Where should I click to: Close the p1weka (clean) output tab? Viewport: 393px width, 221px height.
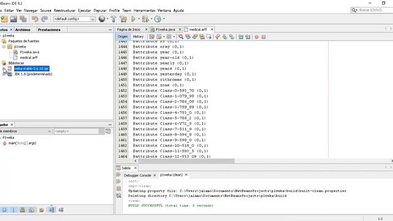[186, 174]
